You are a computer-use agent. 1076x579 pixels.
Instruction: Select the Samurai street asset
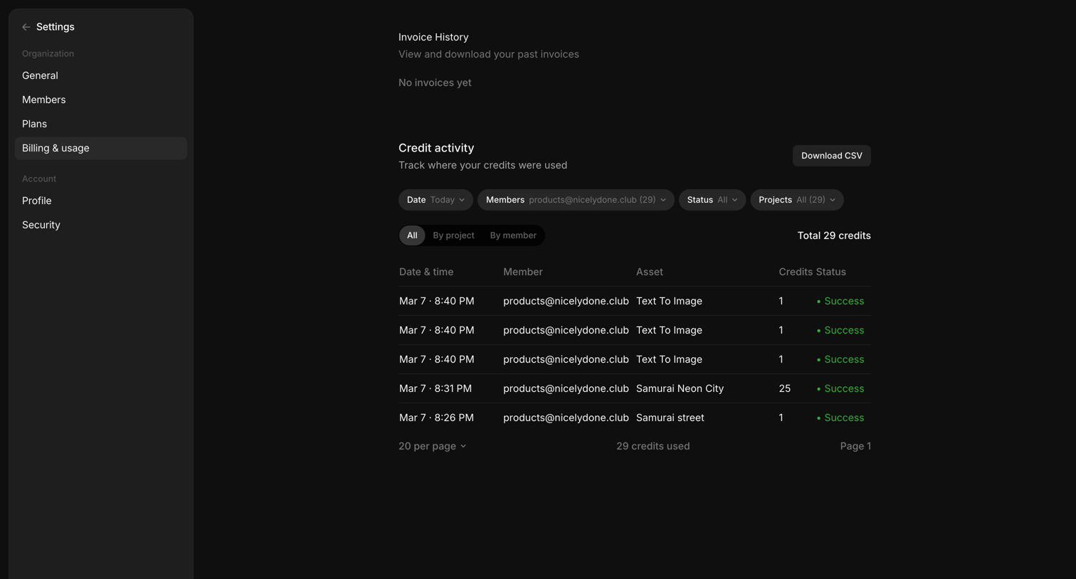point(670,418)
